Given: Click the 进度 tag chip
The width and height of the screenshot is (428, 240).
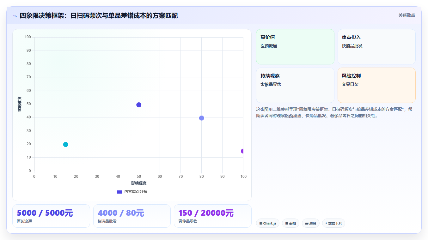Looking at the screenshot, I should click(x=310, y=223).
